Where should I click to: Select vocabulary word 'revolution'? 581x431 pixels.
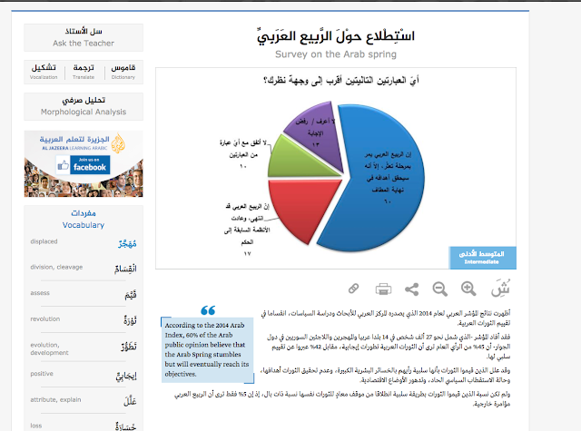(44, 318)
